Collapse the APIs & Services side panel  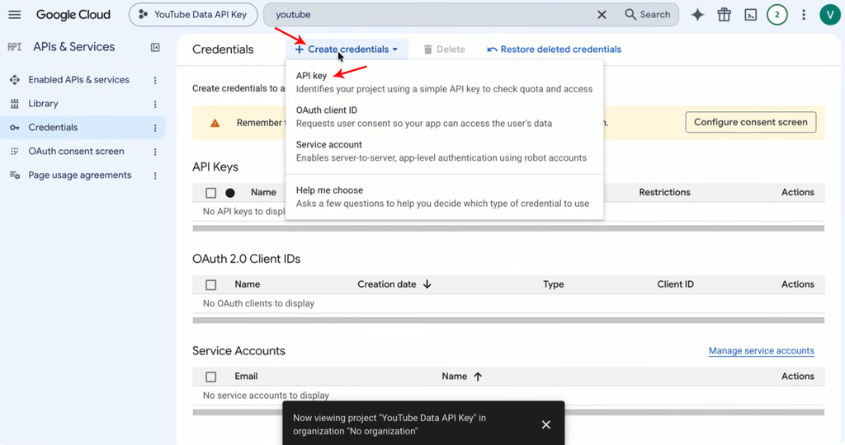[155, 47]
